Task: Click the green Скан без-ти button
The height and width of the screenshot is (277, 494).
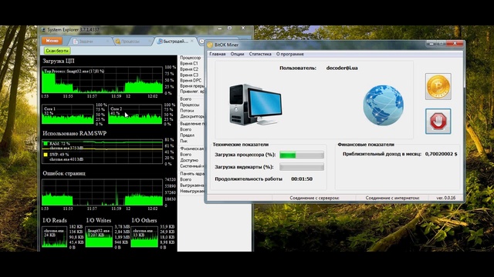Action: [57, 51]
